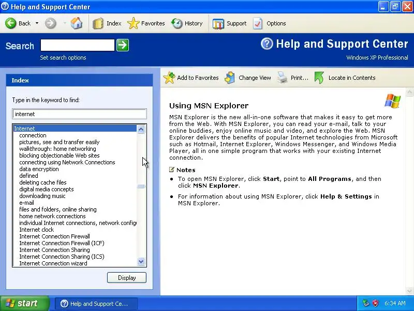Click the Windows Start button
This screenshot has height=311, width=414.
24,303
